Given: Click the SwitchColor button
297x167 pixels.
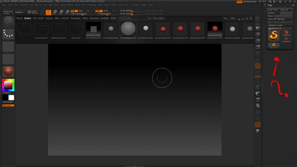Looking at the screenshot, I should pos(8,102).
